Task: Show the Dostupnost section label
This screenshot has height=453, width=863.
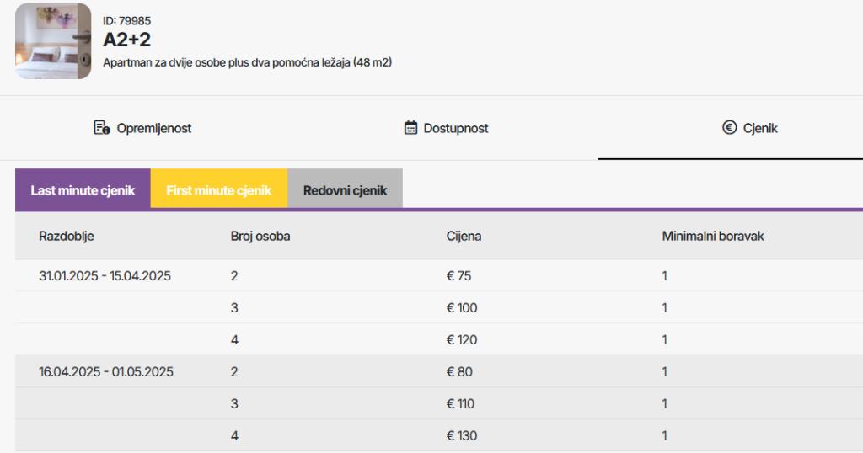Action: click(x=456, y=128)
